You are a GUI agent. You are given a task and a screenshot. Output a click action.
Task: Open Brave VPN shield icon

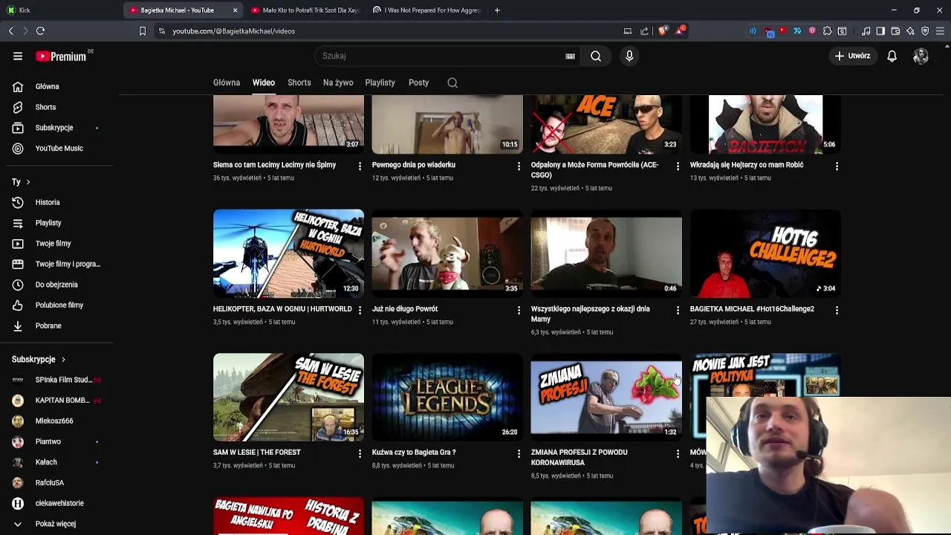pyautogui.click(x=925, y=31)
